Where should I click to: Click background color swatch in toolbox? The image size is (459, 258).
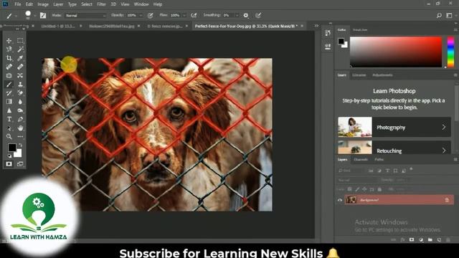tap(19, 154)
